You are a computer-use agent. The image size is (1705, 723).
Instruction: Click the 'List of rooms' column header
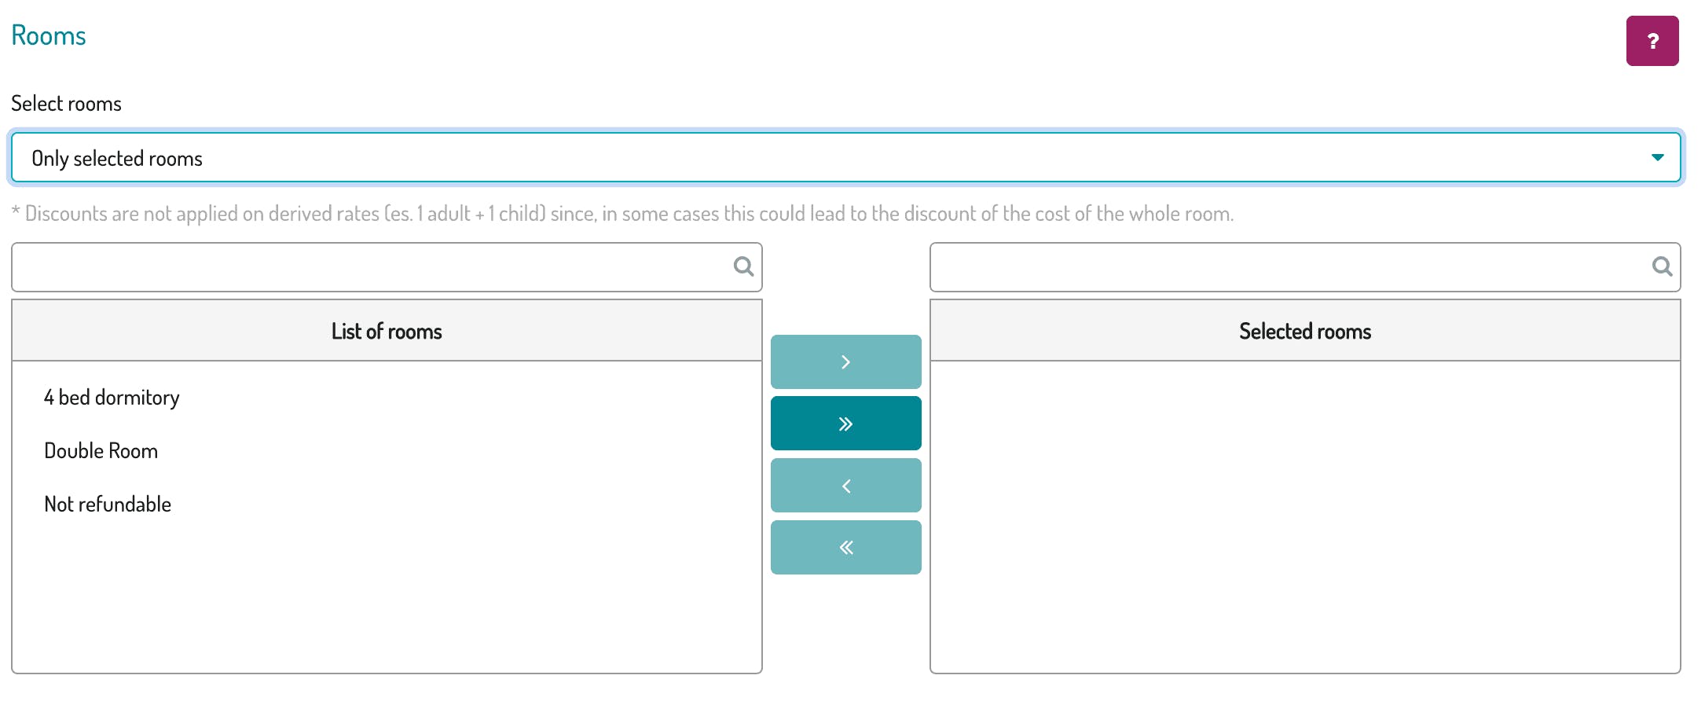(387, 331)
